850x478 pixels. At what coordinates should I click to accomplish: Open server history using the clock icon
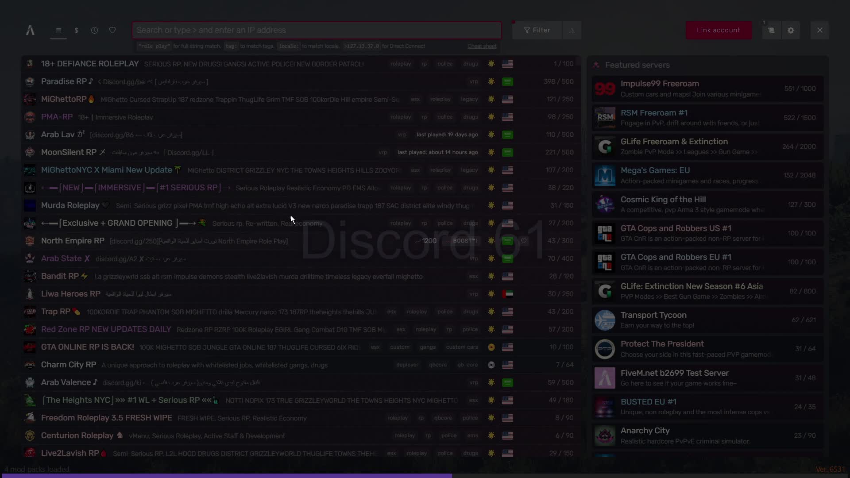tap(94, 30)
